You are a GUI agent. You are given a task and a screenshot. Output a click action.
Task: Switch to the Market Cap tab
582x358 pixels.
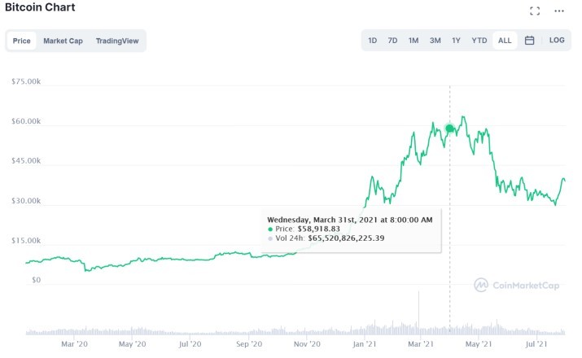pyautogui.click(x=63, y=41)
